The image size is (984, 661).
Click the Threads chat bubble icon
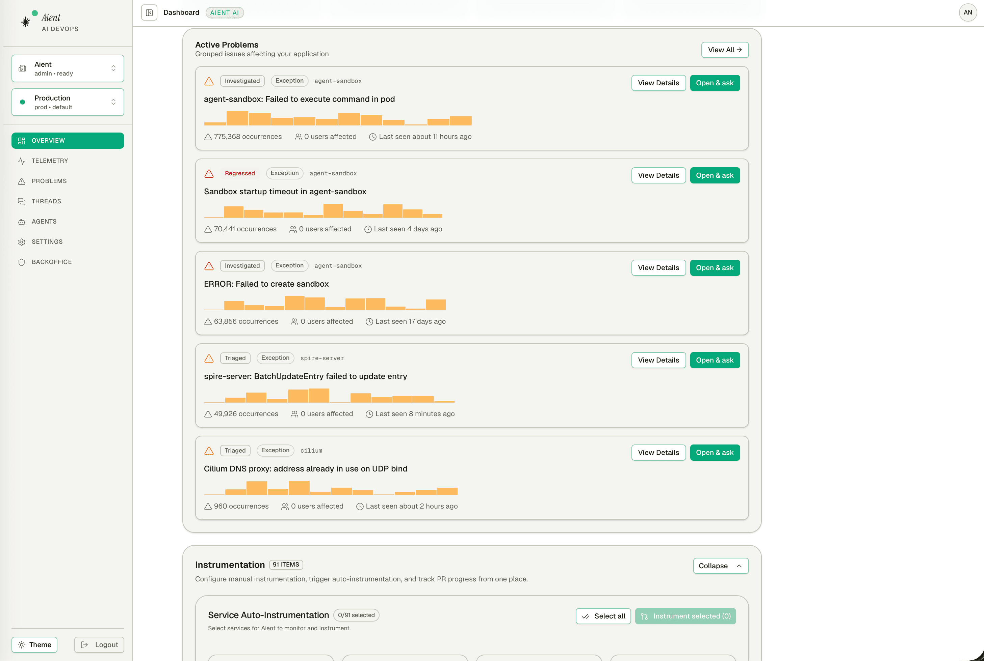[x=22, y=202]
